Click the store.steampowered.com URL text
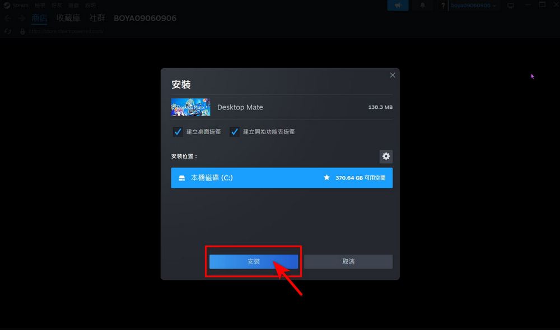 coord(66,31)
